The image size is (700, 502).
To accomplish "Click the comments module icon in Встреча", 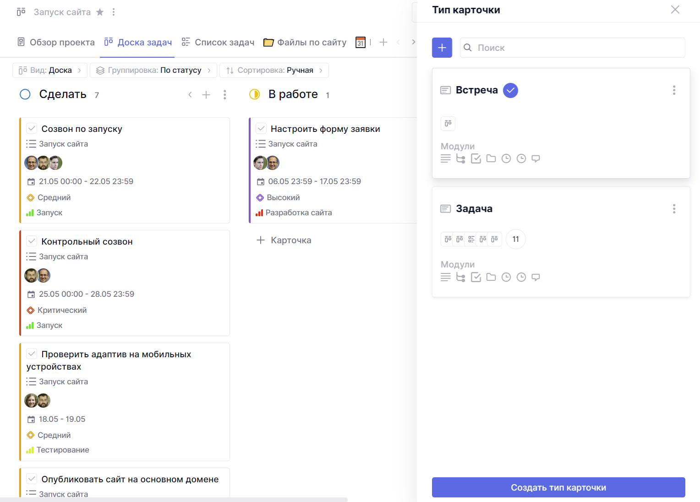I will [x=536, y=158].
